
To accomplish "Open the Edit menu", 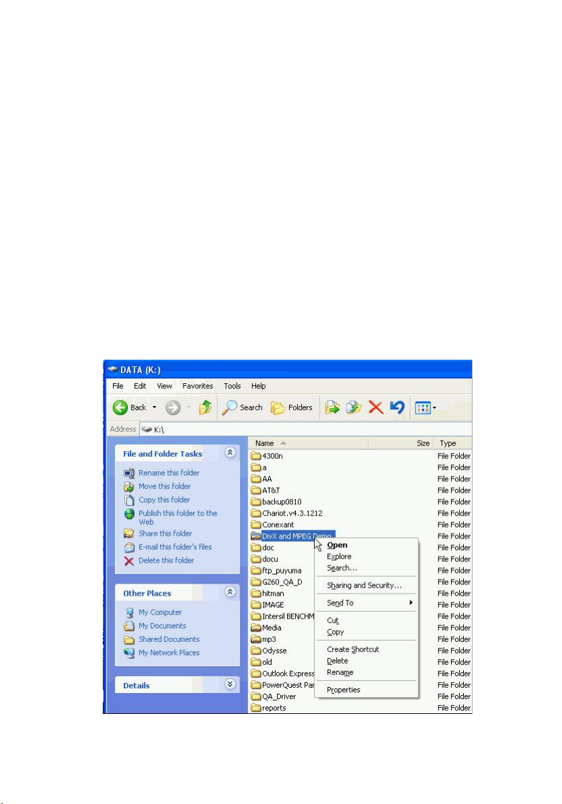I will point(140,386).
